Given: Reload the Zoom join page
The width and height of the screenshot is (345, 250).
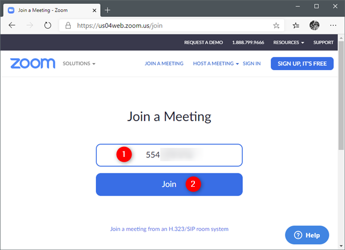Looking at the screenshot, I should click(x=47, y=26).
